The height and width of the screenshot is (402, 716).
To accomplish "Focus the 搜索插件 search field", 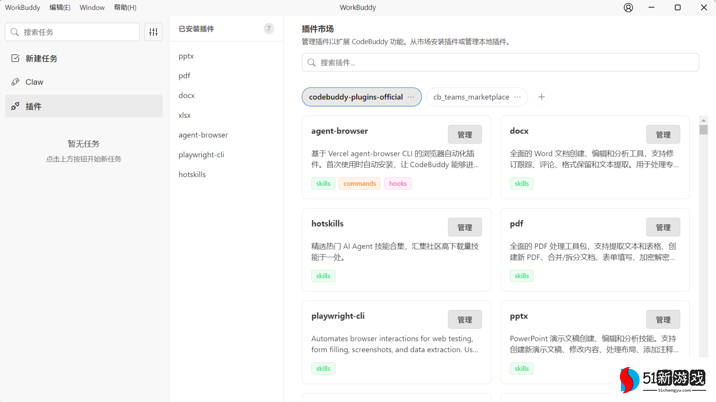I will [500, 63].
